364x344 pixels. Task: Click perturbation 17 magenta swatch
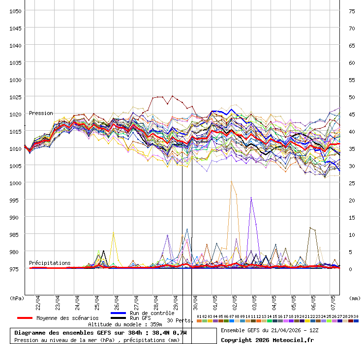tap(286, 321)
